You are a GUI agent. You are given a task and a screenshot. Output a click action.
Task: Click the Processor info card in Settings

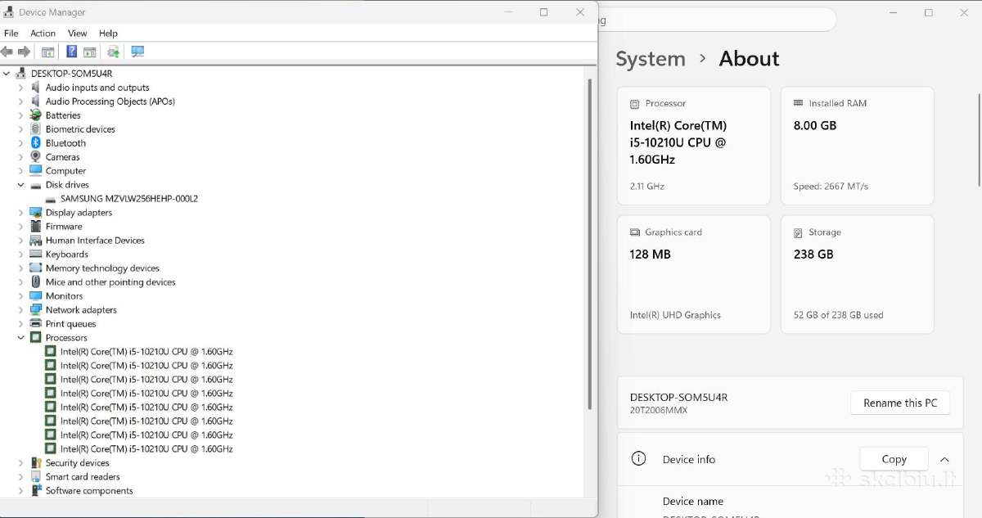(693, 146)
